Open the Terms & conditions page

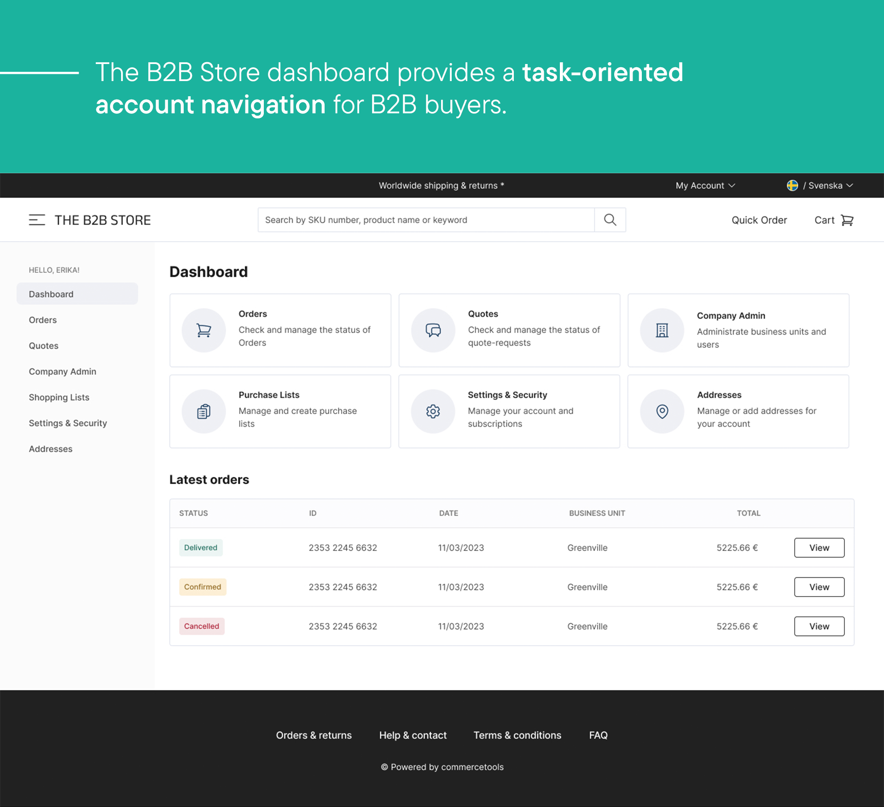[x=517, y=735]
